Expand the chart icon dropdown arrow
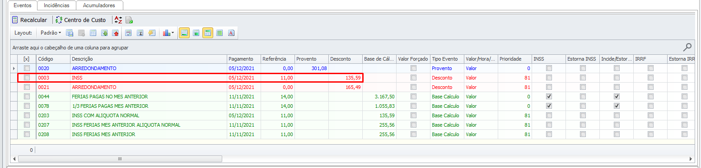 173,33
